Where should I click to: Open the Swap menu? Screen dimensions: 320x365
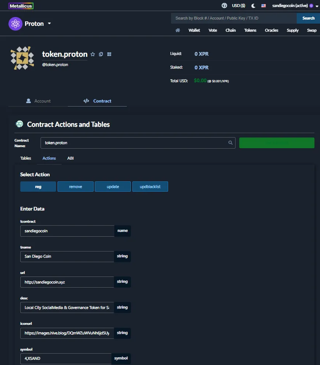tap(312, 30)
